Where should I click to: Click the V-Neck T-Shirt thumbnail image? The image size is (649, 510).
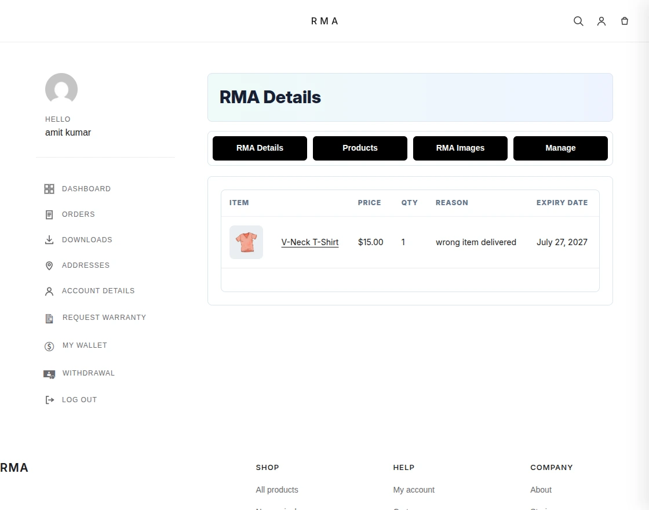246,242
